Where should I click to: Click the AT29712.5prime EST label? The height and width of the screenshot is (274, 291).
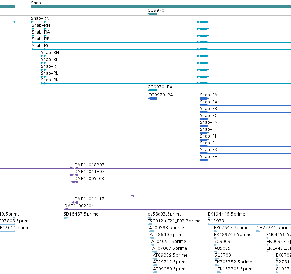point(170,262)
